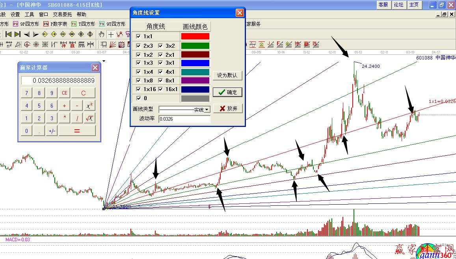Toggle the 1x2 angle line checkbox
This screenshot has height=259, width=456.
point(138,55)
